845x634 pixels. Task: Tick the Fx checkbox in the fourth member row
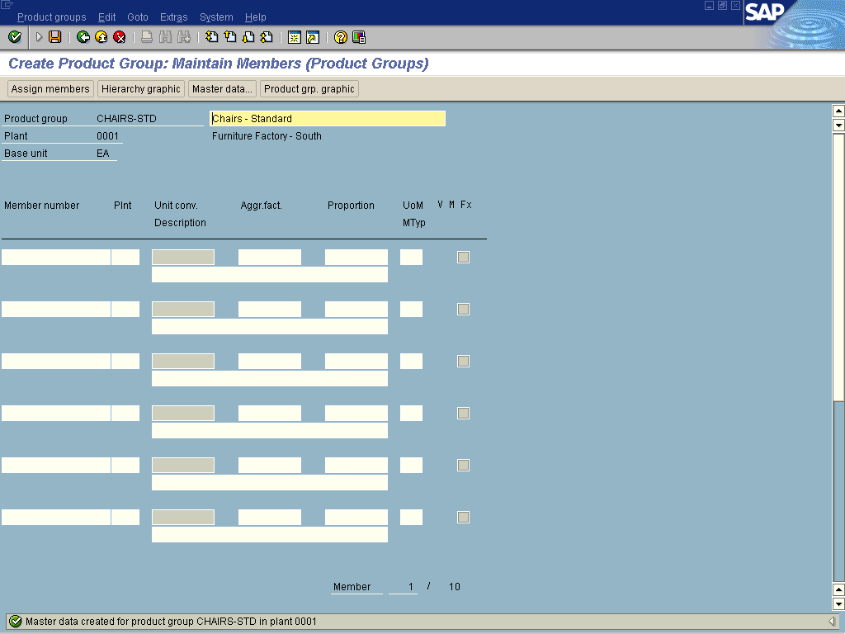(x=463, y=413)
